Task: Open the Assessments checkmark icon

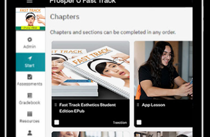Action: [x=30, y=77]
